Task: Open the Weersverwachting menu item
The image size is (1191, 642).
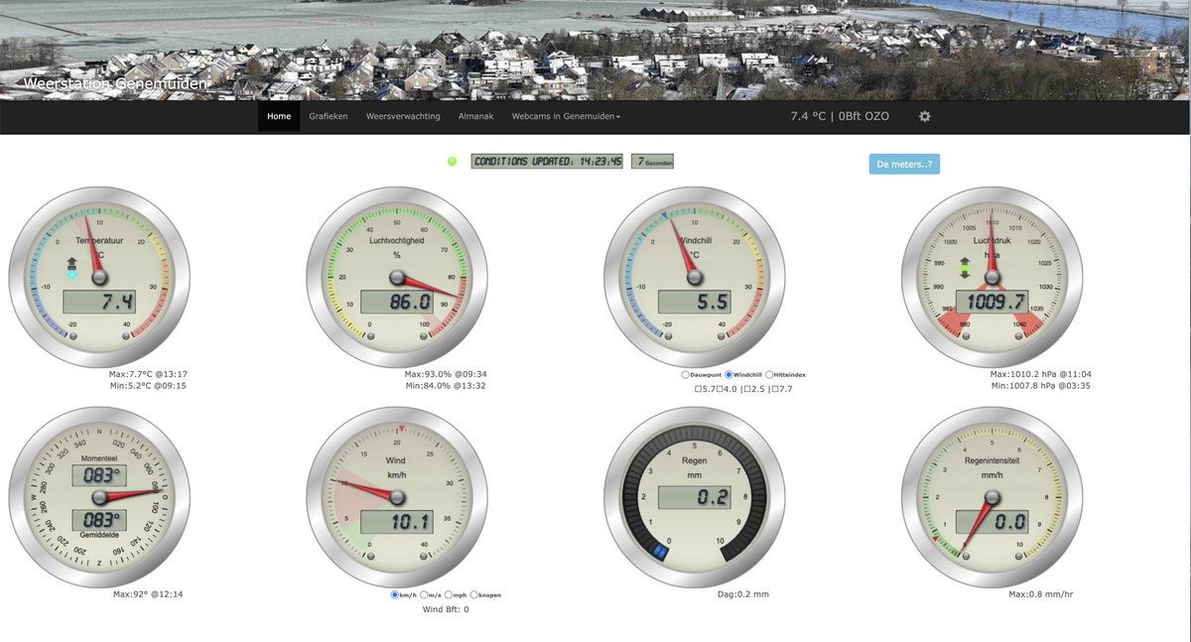Action: 403,116
